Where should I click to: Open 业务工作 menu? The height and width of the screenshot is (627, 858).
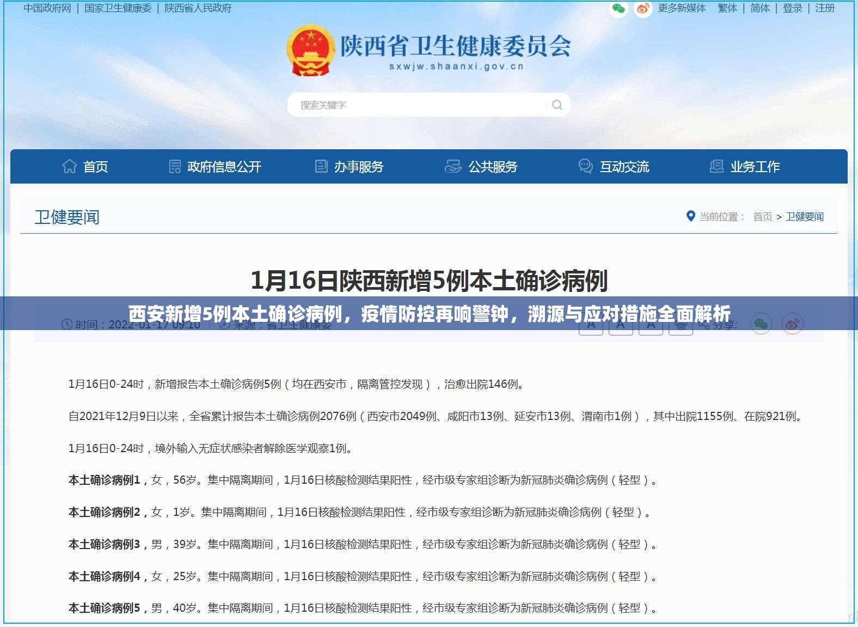tap(745, 167)
